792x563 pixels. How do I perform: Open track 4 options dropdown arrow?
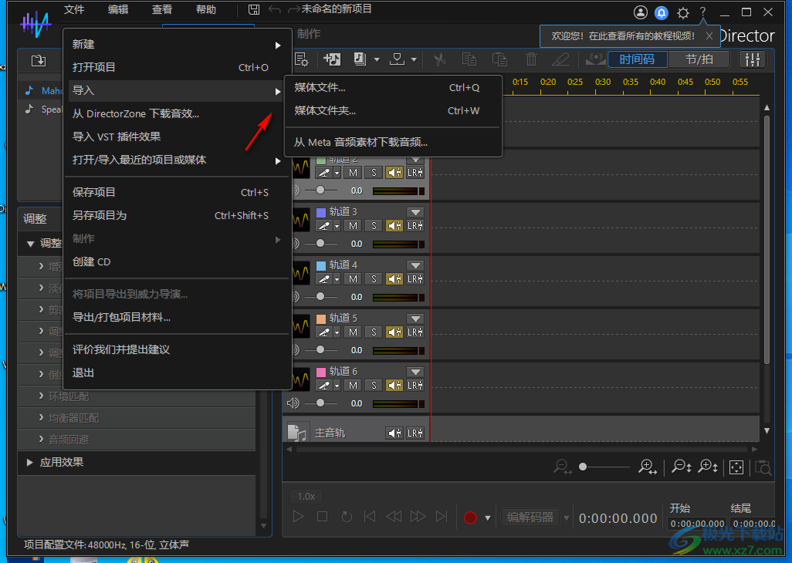[415, 265]
